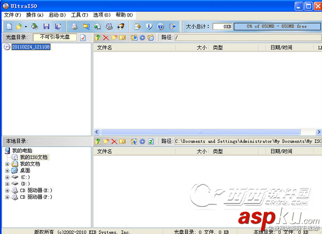Click the Make CD/DVD image icon
Screen dimensions: 322x234
click(x=74, y=27)
